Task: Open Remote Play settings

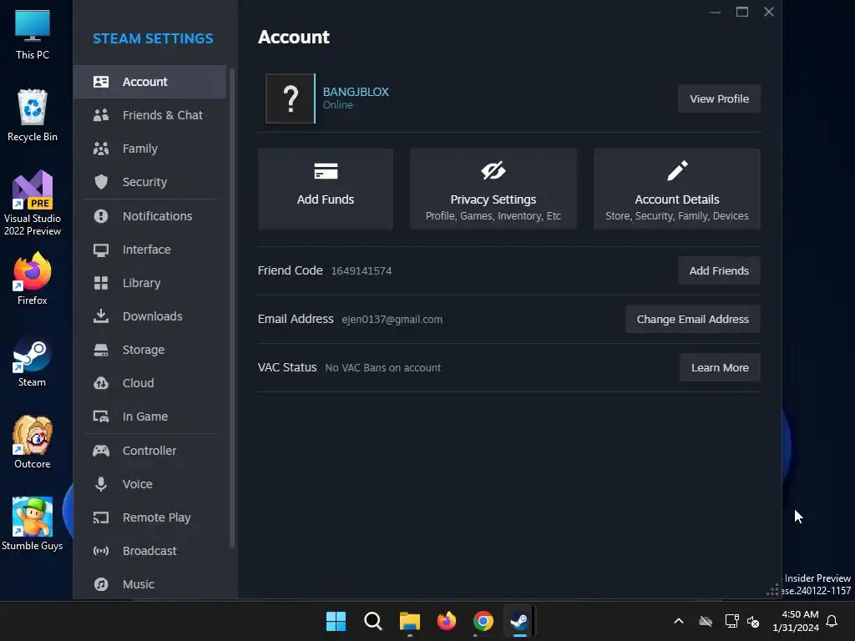Action: (x=150, y=517)
